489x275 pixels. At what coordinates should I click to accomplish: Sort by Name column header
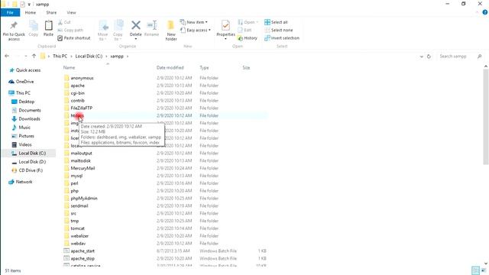(69, 67)
